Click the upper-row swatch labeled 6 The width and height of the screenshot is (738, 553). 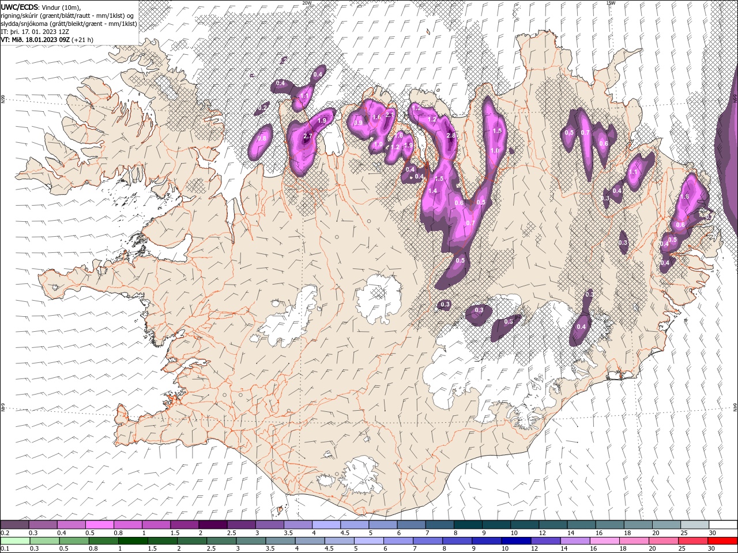pos(411,525)
